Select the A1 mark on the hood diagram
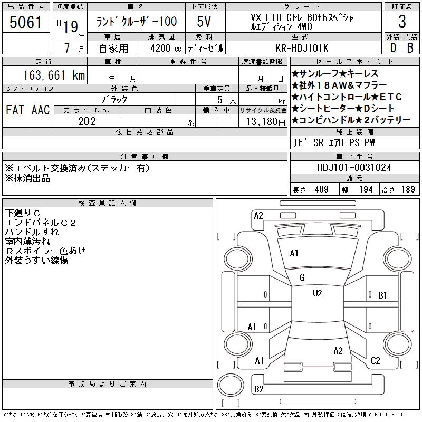The height and width of the screenshot is (422, 422). click(x=294, y=253)
